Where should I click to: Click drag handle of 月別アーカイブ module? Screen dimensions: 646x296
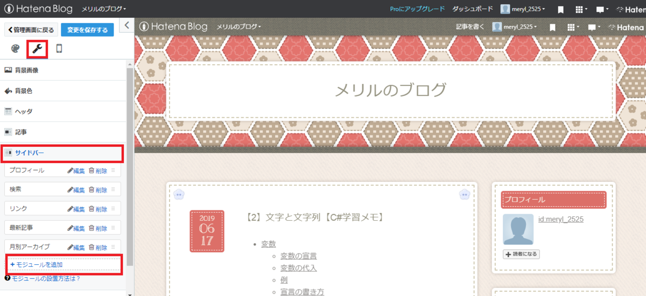[114, 247]
